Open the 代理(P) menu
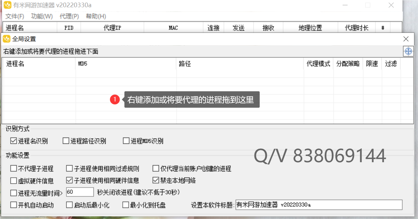Viewport: 418px width, 219px height. 69,16
